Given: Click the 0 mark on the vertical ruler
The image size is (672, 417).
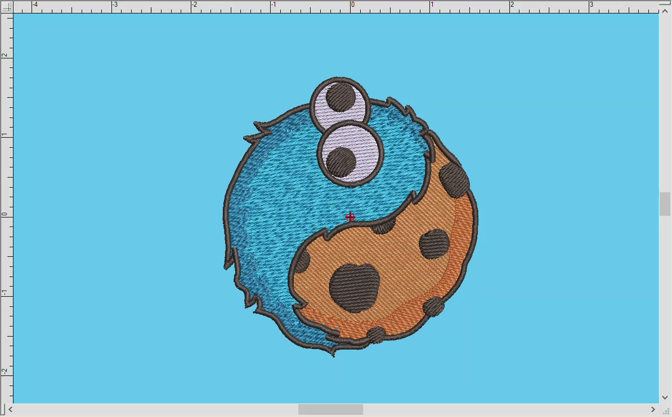Looking at the screenshot, I should click(x=5, y=214).
